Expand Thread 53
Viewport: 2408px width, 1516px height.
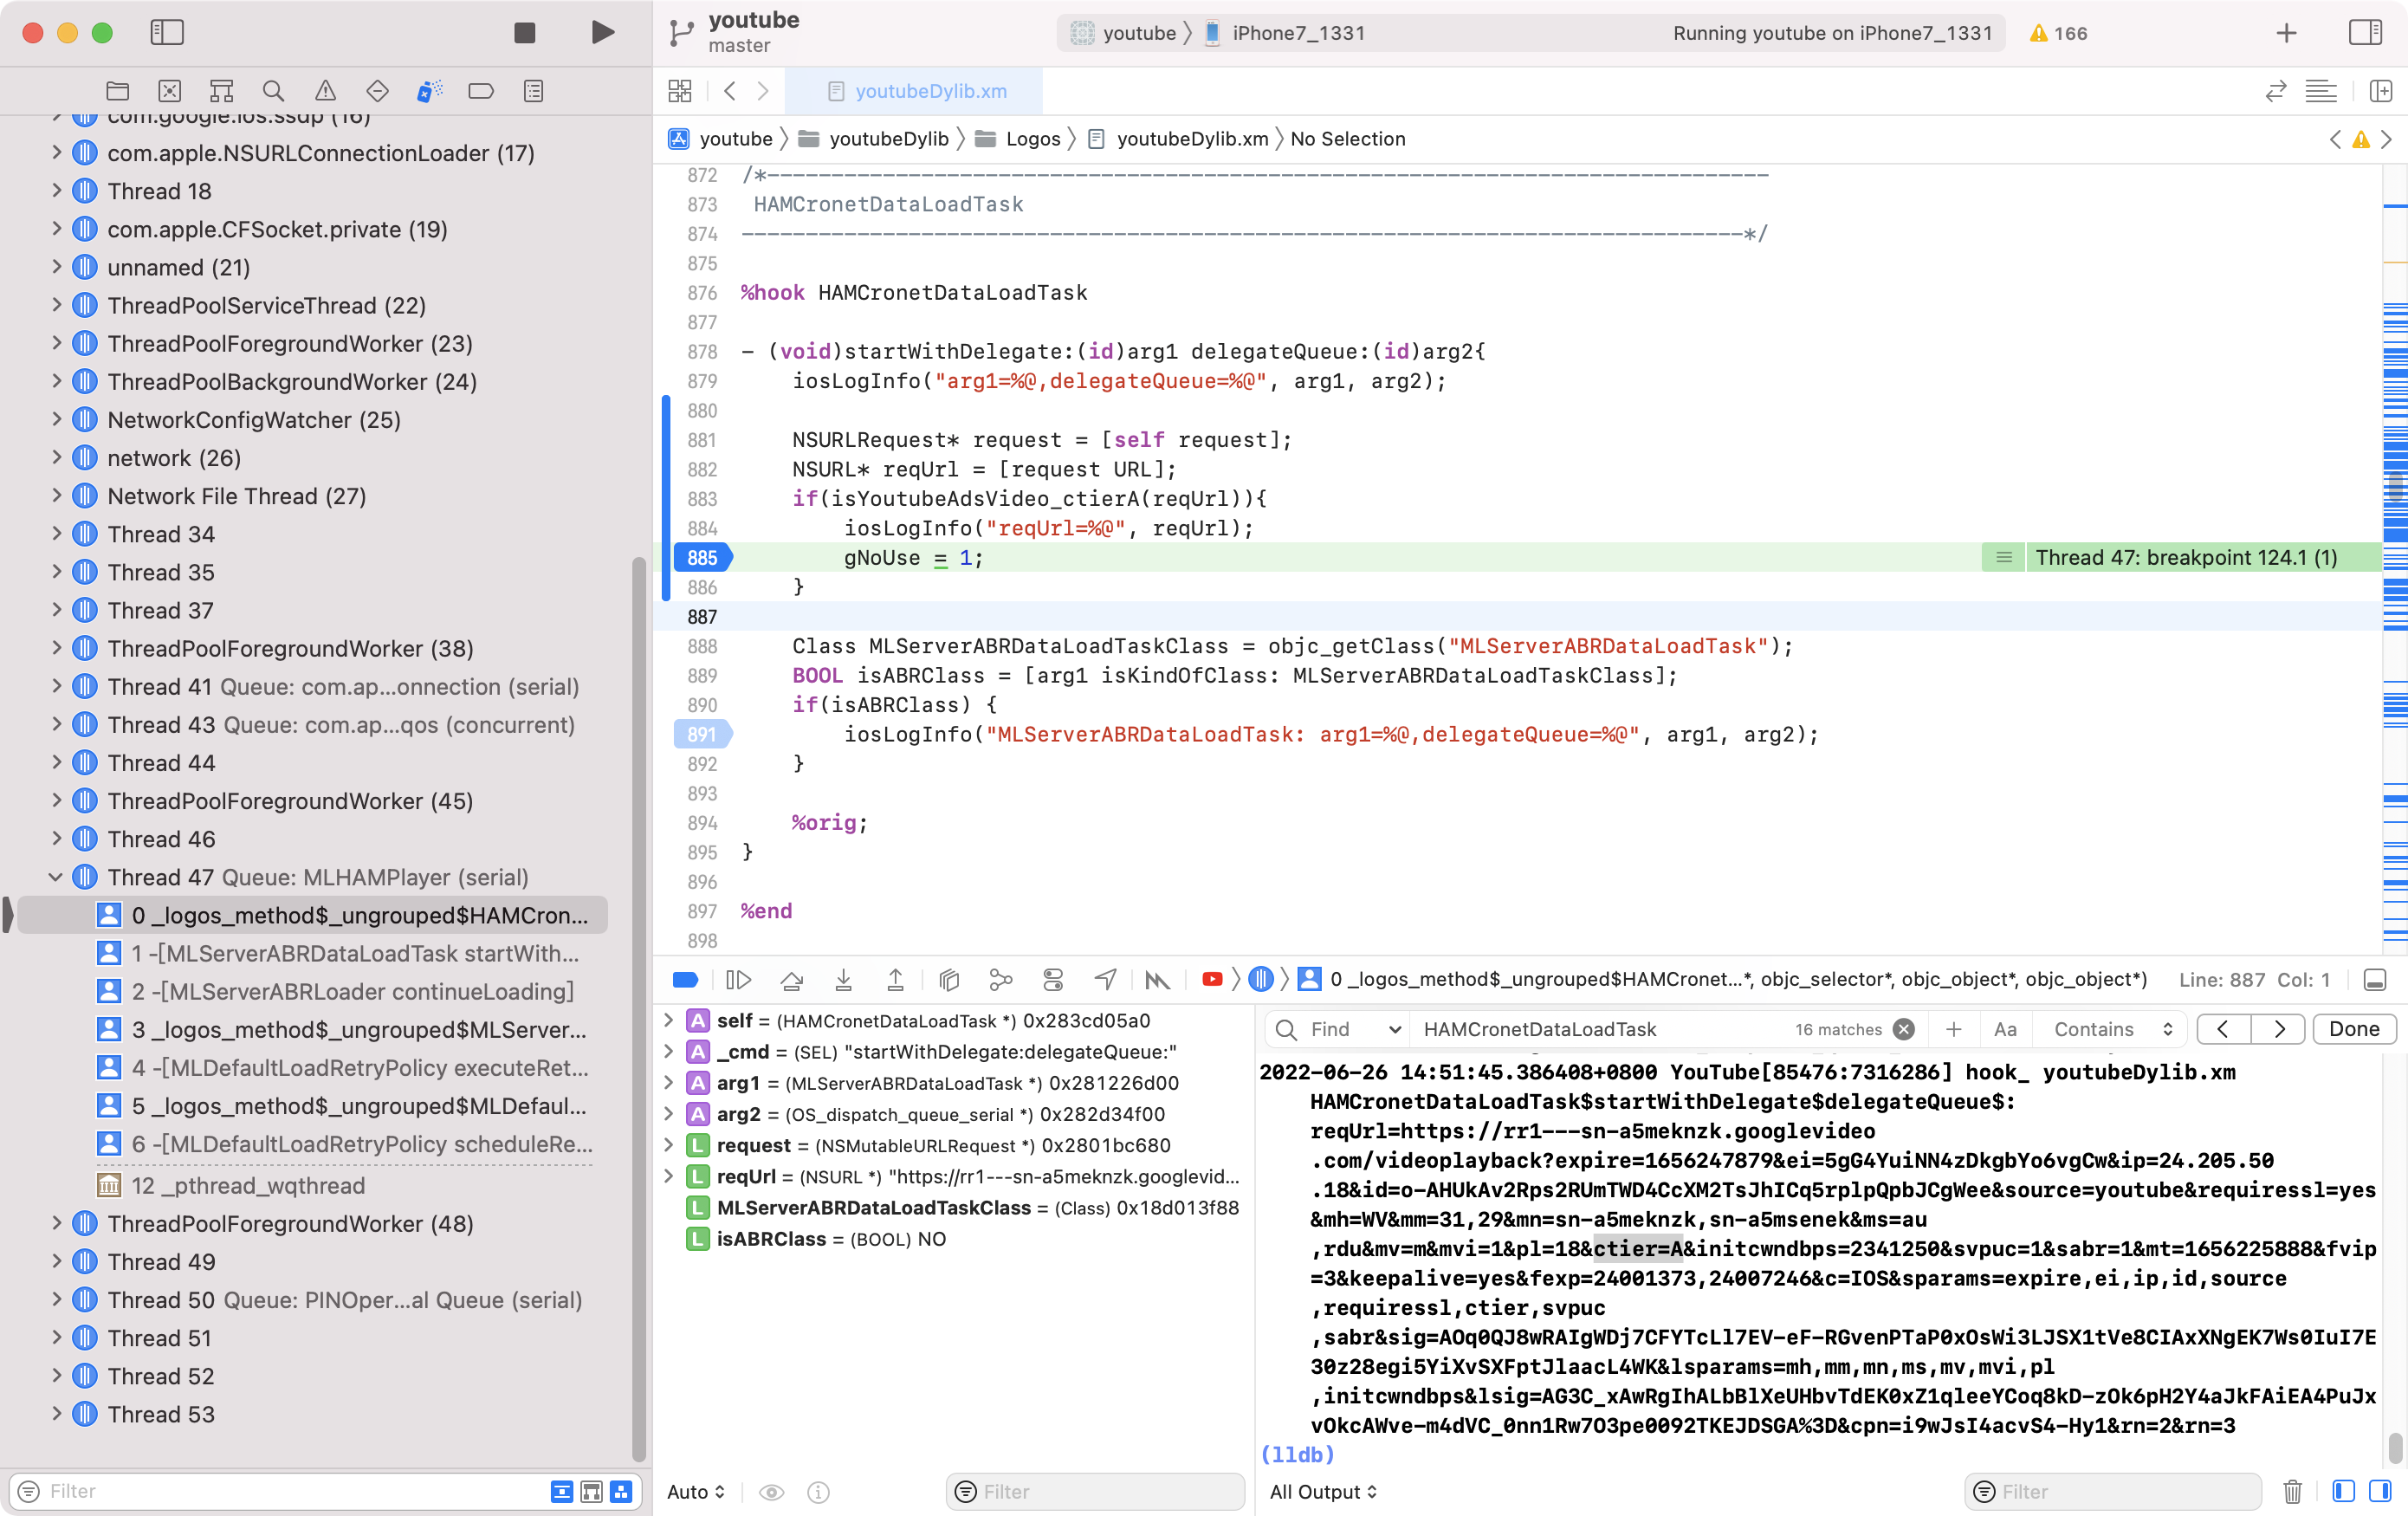56,1414
